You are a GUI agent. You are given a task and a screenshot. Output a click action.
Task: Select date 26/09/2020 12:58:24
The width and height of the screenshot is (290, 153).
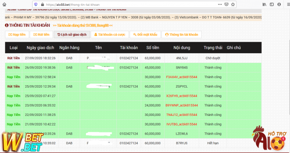40,77
